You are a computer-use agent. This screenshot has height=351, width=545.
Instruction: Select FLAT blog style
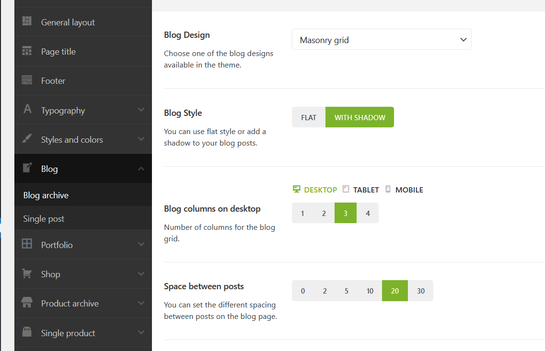(x=309, y=117)
